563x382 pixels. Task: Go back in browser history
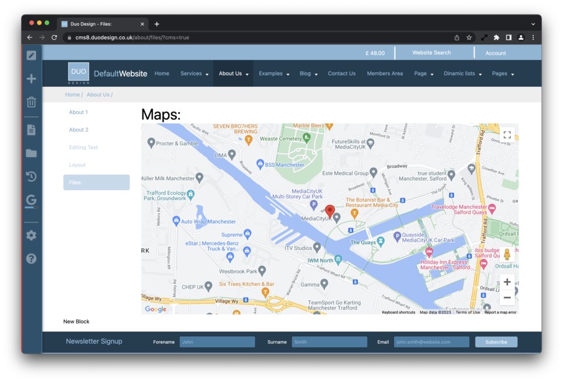(x=30, y=38)
